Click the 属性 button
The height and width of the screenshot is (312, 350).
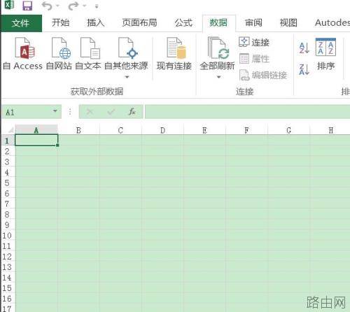[254, 59]
